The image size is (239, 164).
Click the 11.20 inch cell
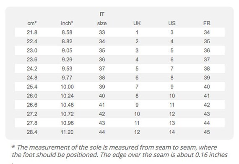coord(67,132)
